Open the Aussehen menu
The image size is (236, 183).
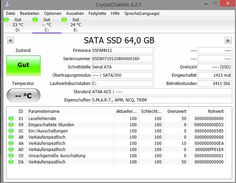75,13
